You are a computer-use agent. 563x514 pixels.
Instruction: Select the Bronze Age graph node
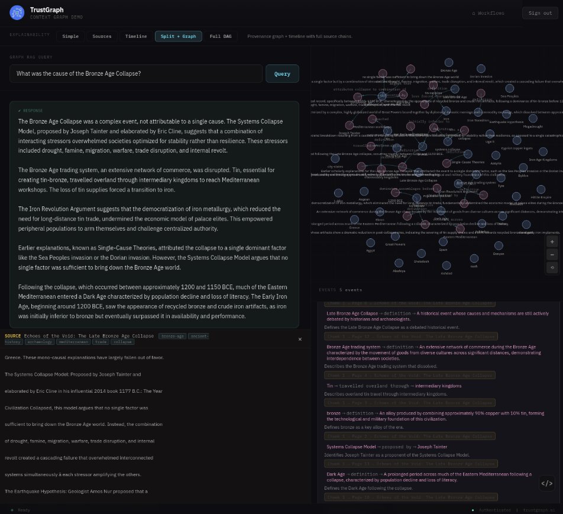point(449,63)
